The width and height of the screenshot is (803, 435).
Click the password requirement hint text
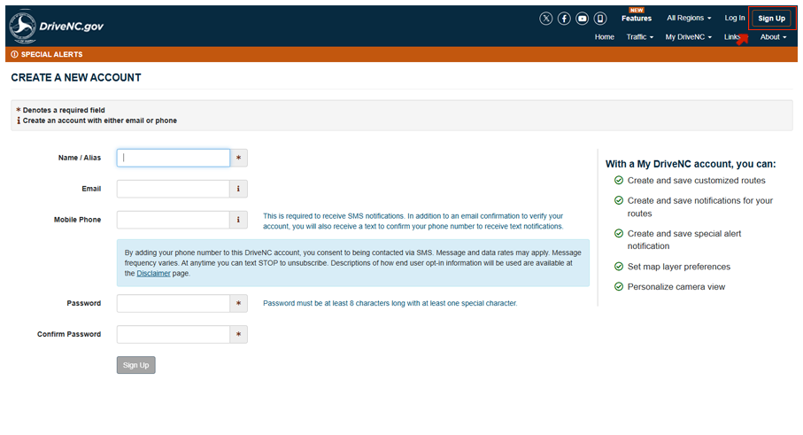coord(390,303)
